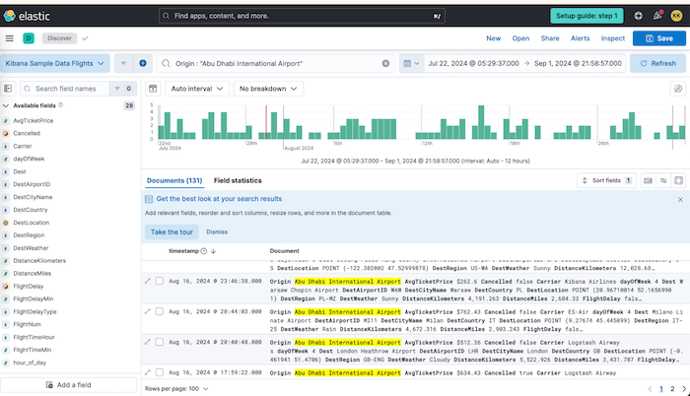The height and width of the screenshot is (396, 690).
Task: Dismiss the tour callout
Action: coord(217,231)
